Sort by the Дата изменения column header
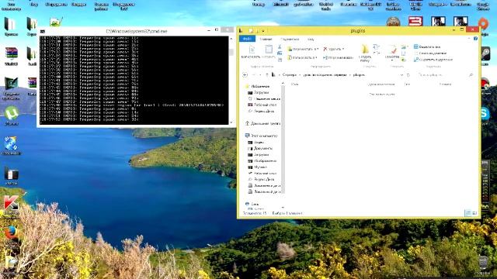 coord(381,84)
